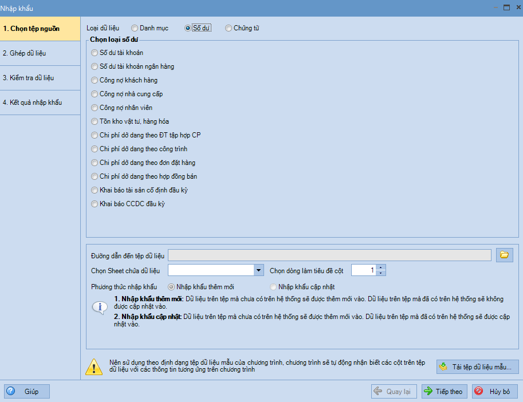Choose Chi phí dở dang theo ĐT tập hợp CP
Screen dimensions: 523x402
point(146,135)
